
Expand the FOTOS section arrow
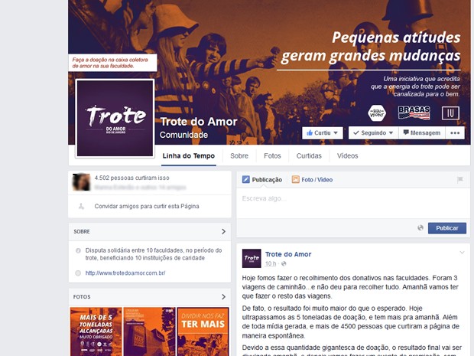[223, 297]
